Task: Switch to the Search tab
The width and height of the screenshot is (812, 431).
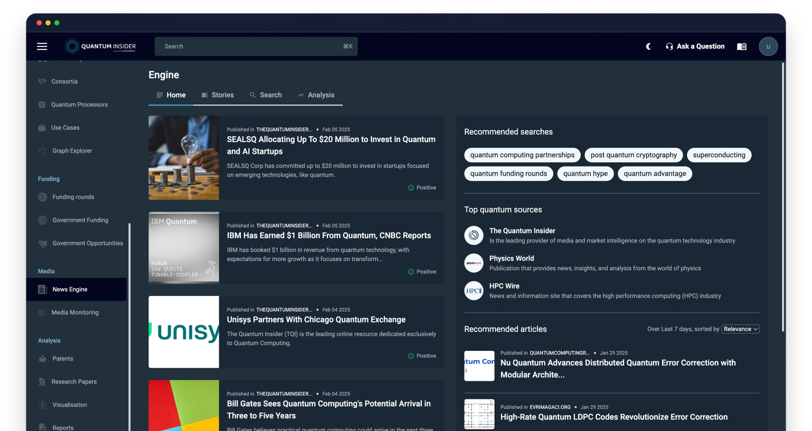Action: 266,95
